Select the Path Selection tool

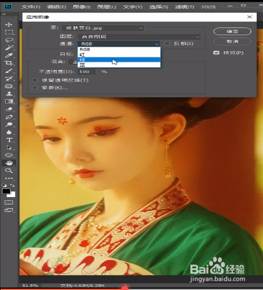[9, 148]
